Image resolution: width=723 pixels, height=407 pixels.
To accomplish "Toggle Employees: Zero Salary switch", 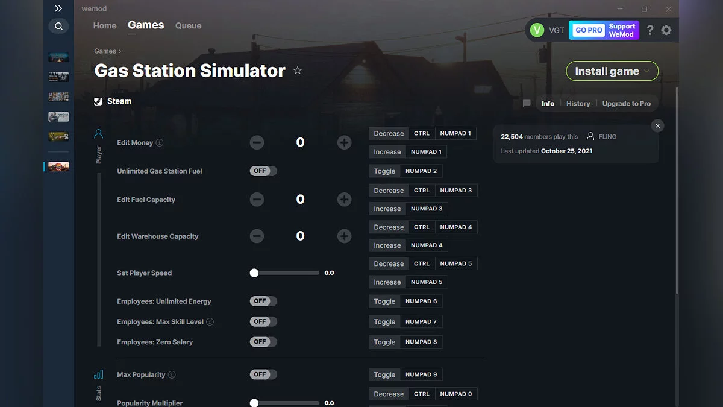I will [x=263, y=342].
